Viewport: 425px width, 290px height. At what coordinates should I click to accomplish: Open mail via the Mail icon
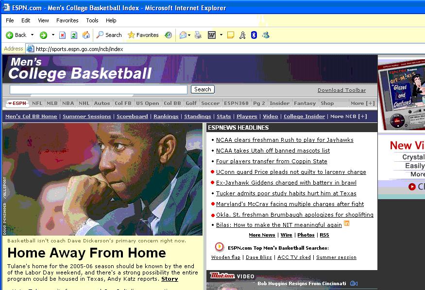tap(184, 35)
